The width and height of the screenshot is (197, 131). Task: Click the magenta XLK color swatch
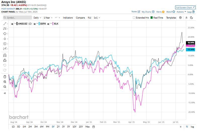point(53,24)
